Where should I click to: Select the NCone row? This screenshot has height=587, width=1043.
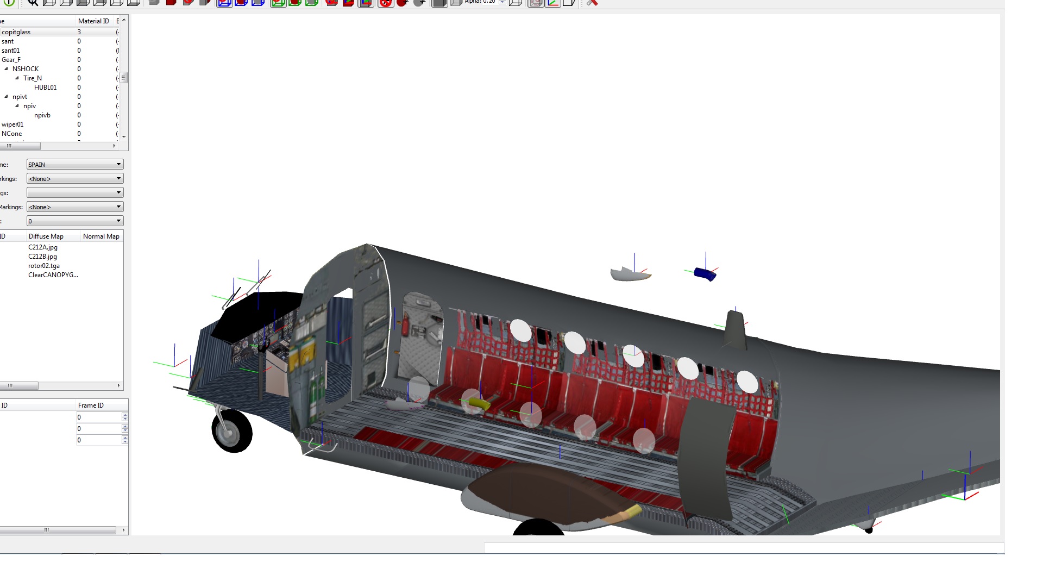pos(60,134)
